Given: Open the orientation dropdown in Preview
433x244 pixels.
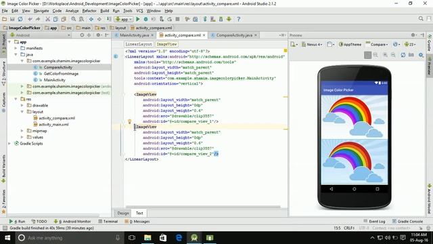Looking at the screenshot, I should pos(331,44).
